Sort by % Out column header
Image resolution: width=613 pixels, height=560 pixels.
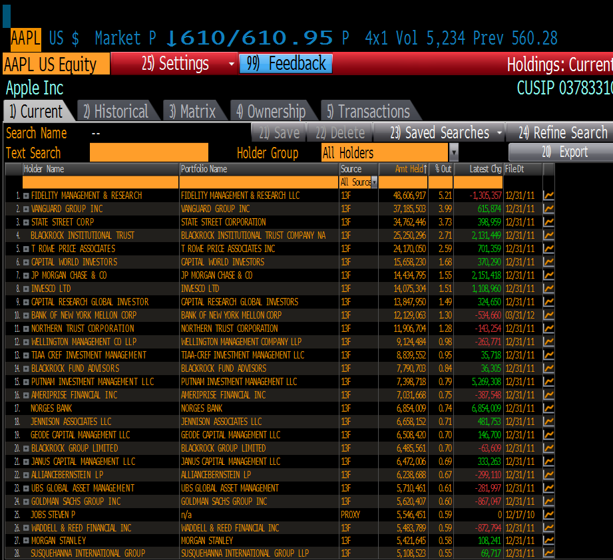tap(441, 169)
